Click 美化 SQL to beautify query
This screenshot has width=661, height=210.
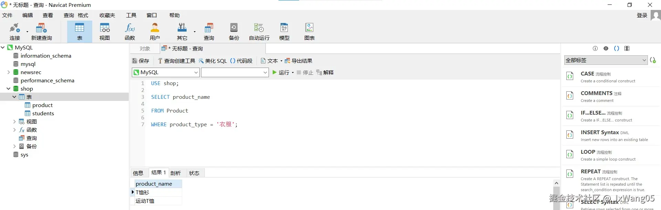point(212,61)
